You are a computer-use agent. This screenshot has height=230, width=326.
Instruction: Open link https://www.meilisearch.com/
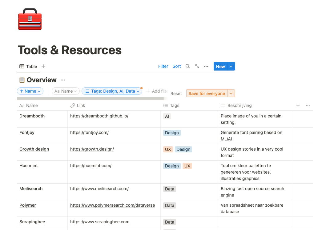pos(99,189)
